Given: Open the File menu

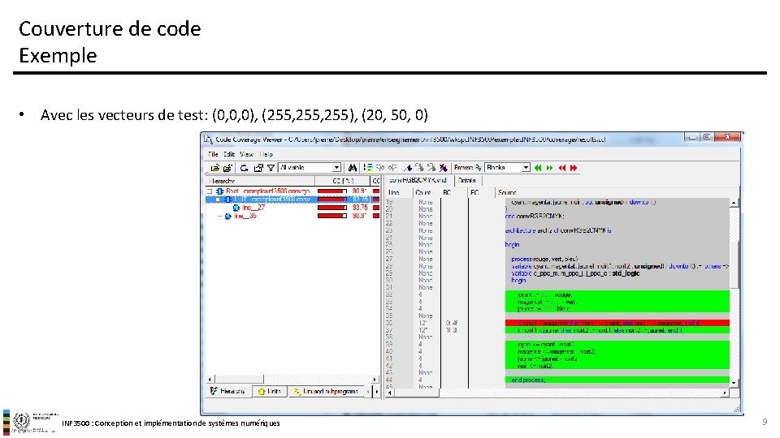Looking at the screenshot, I should pos(213,154).
